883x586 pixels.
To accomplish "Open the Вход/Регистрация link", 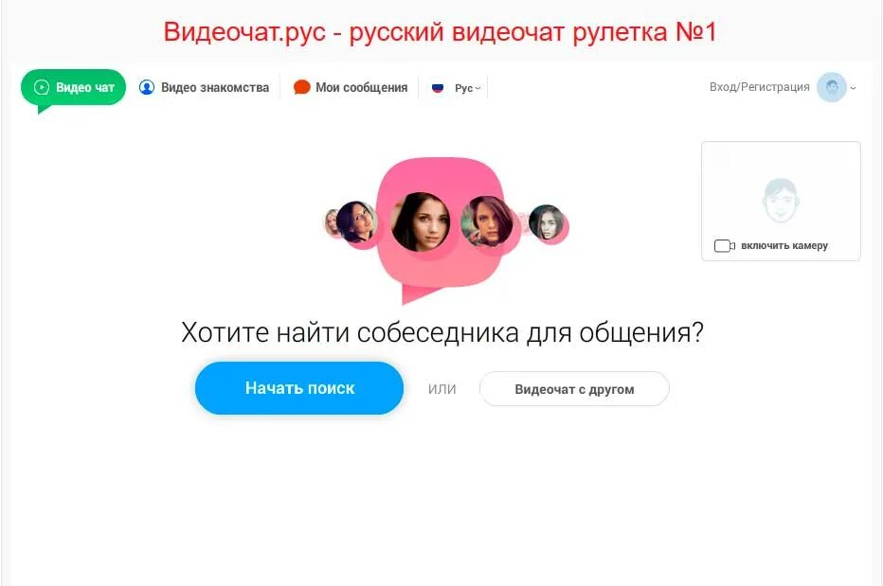I will pos(759,87).
